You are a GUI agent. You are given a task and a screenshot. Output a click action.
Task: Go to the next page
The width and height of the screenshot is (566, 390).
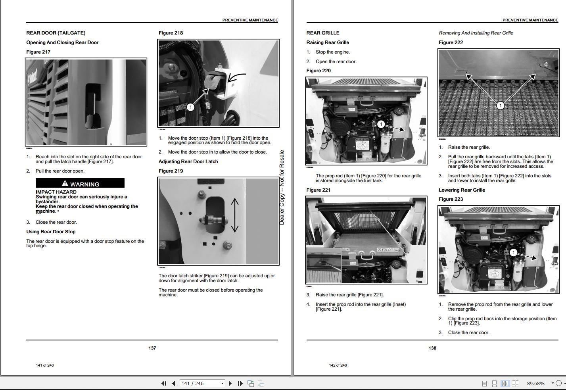point(230,383)
